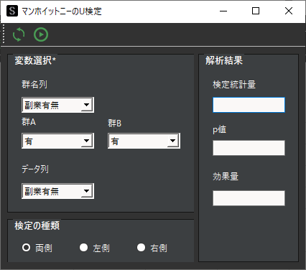Screen dimensions: 306x270
Task: Click the 検定の種類 group heading
Action: [x=37, y=225]
